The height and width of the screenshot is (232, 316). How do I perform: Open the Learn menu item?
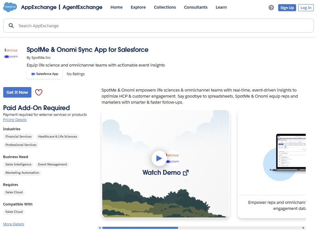coord(221,7)
